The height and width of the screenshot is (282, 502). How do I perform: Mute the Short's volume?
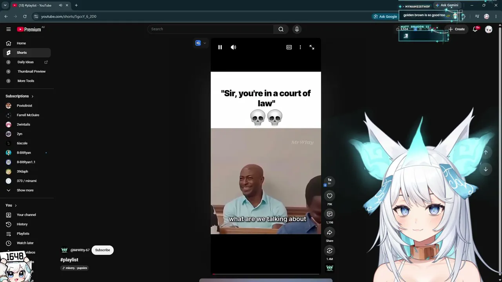[233, 47]
